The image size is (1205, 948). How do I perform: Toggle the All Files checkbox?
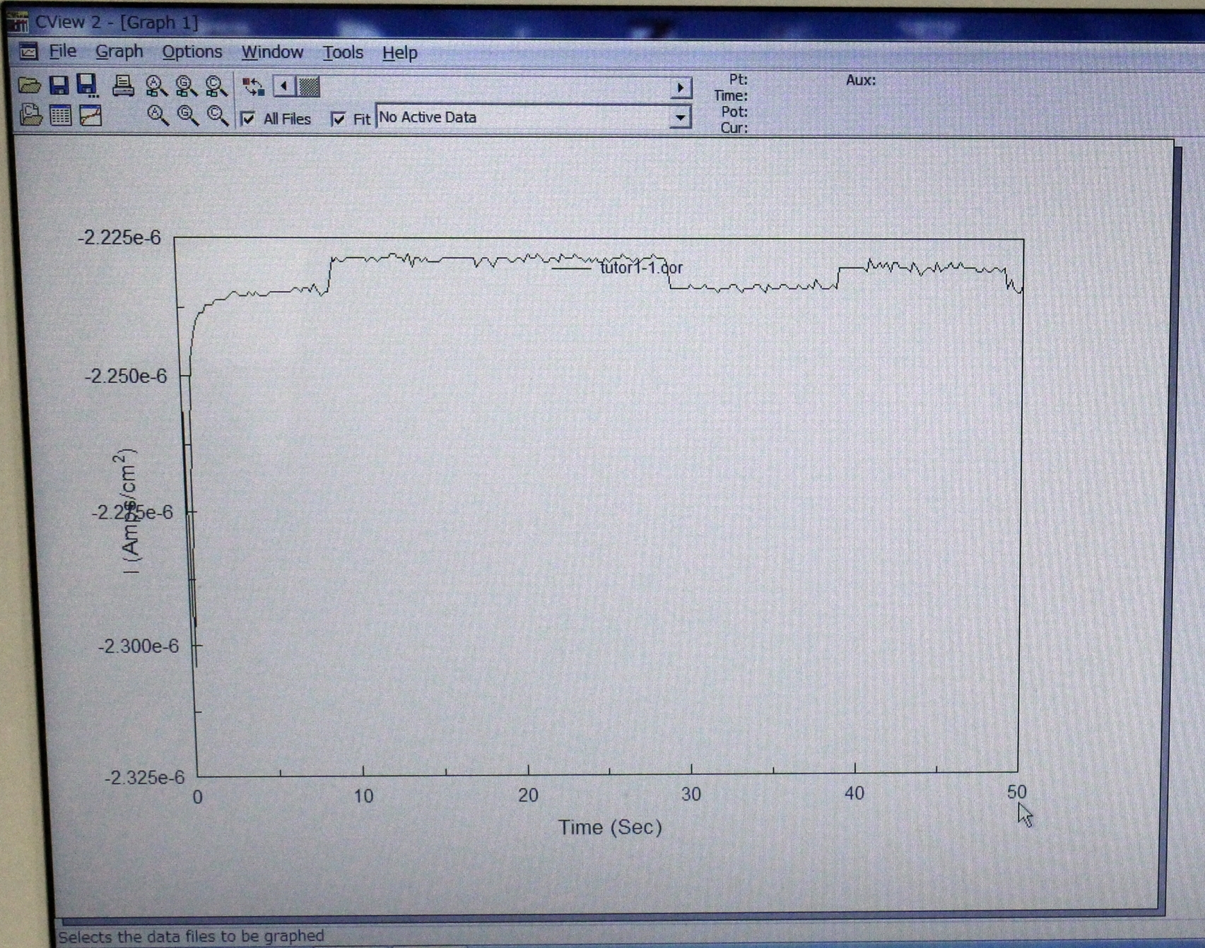248,119
